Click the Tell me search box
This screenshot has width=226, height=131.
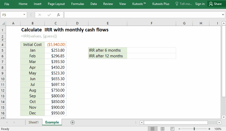point(184,4)
